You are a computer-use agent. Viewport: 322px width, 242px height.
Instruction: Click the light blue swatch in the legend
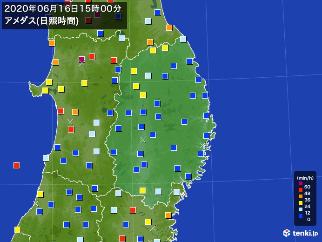click(301, 209)
